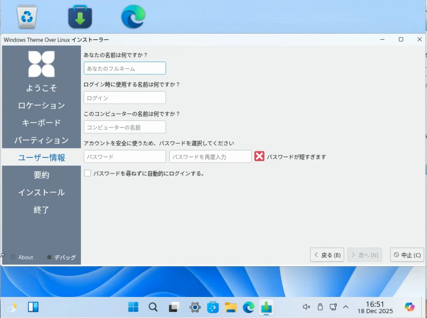This screenshot has width=427, height=318.
Task: Enable automatic login without password checkbox
Action: 87,173
